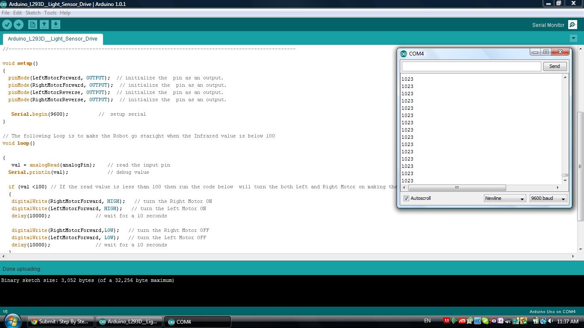This screenshot has height=328, width=584.
Task: Click the COM4 horizontal scrollbar thumb
Action: pyautogui.click(x=457, y=187)
